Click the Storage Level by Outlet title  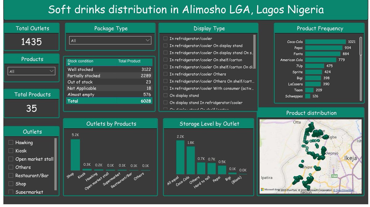(x=209, y=124)
